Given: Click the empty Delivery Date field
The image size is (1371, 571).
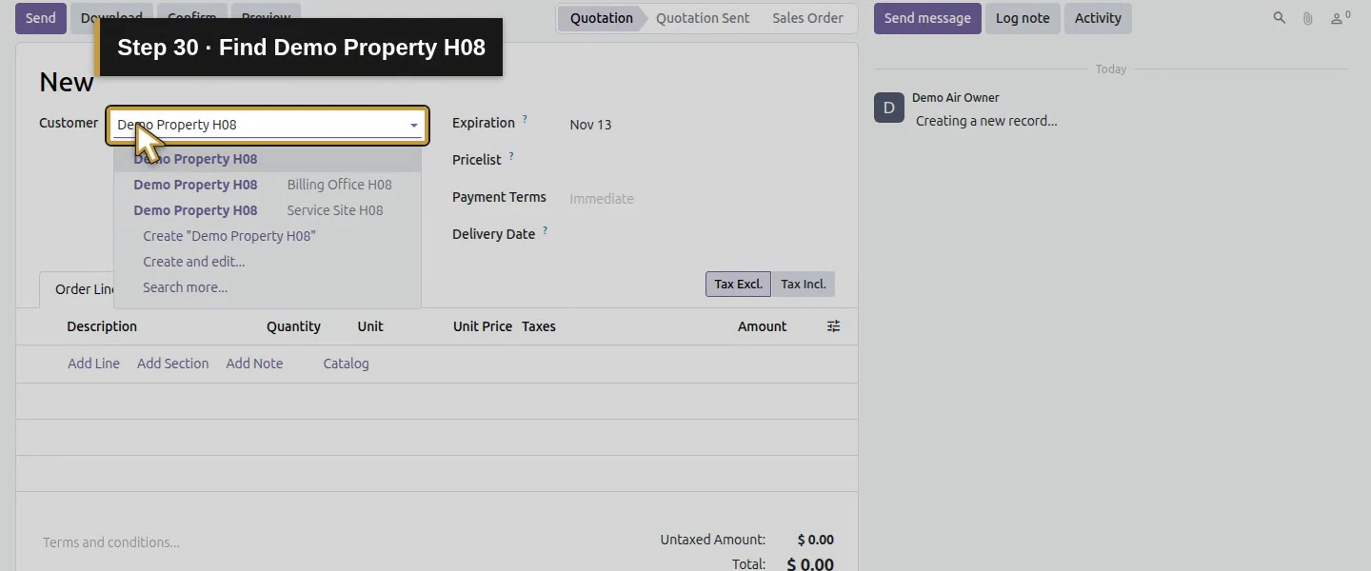Looking at the screenshot, I should pyautogui.click(x=702, y=234).
